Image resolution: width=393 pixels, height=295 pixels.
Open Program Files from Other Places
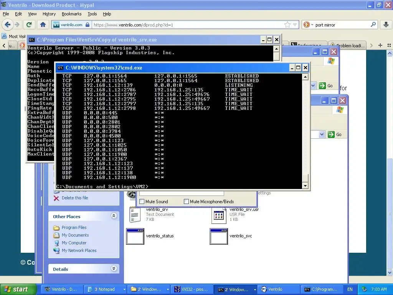coord(74,227)
